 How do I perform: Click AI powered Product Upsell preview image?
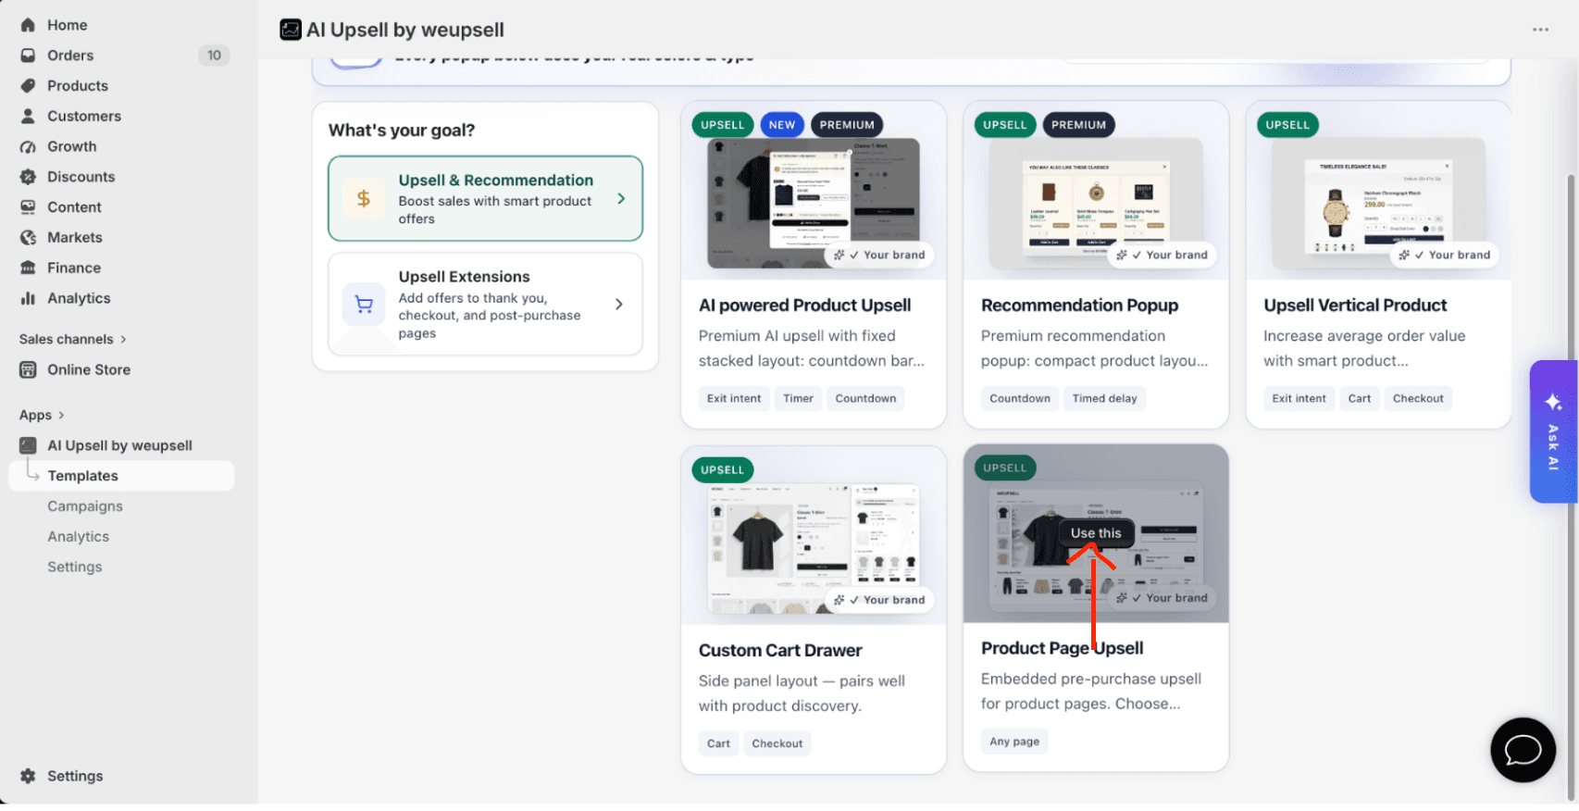pos(814,204)
